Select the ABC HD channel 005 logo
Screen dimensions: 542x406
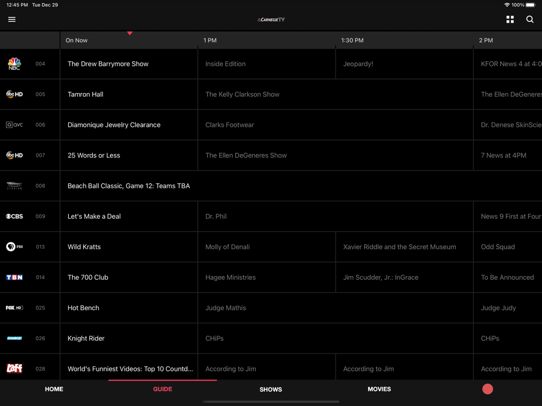pos(14,94)
